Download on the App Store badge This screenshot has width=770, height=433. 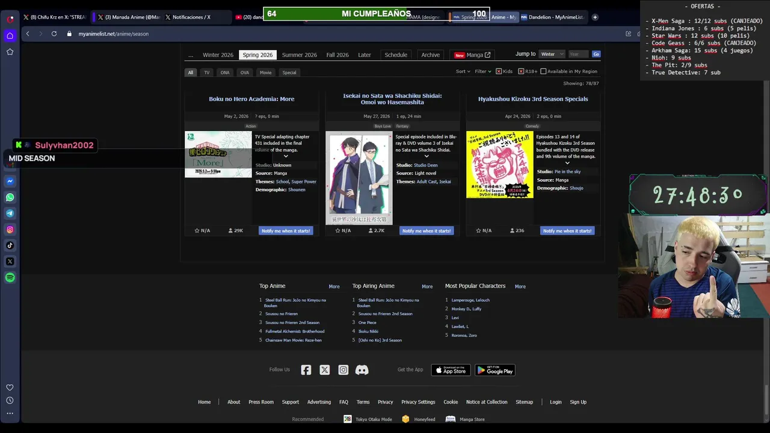(451, 370)
